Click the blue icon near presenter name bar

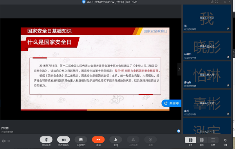tap(179, 131)
